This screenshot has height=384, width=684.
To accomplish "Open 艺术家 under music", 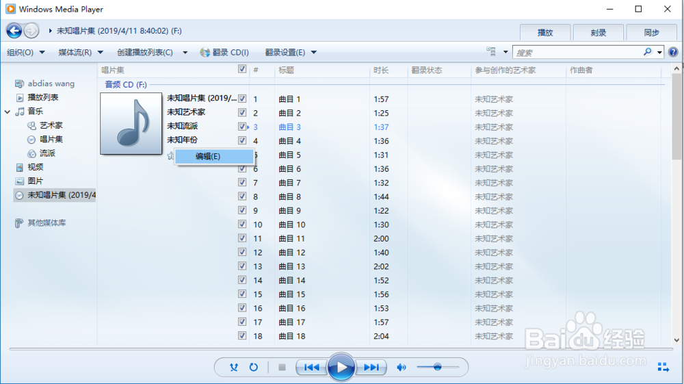I will click(x=51, y=125).
